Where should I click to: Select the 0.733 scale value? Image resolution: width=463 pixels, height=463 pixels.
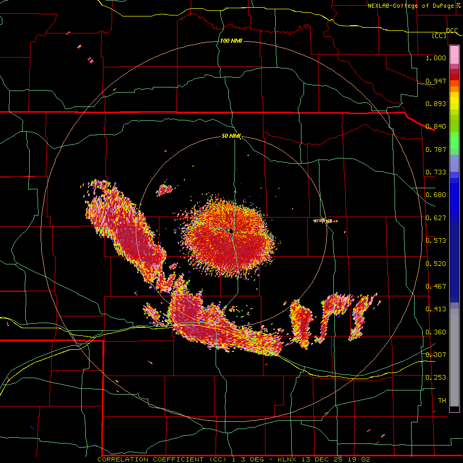tap(436, 172)
